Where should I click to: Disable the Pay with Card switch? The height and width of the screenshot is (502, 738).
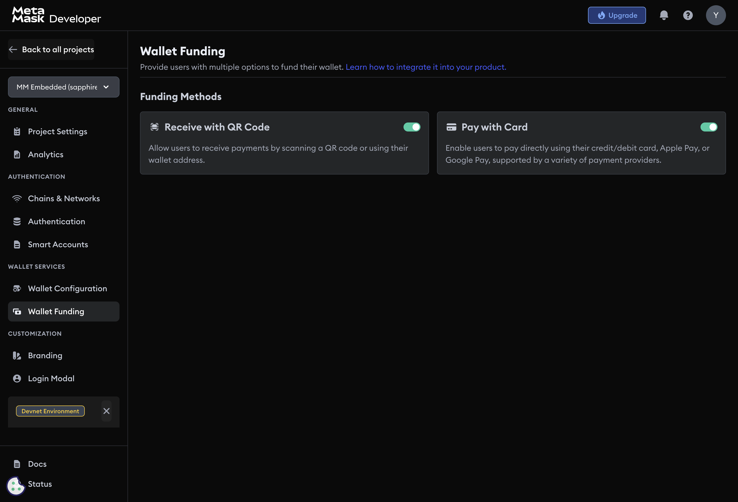(x=709, y=127)
